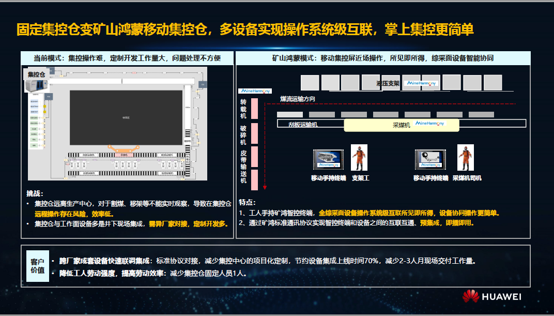
Task: Click the MineHarmony logo above 转载机
Action: 255,91
